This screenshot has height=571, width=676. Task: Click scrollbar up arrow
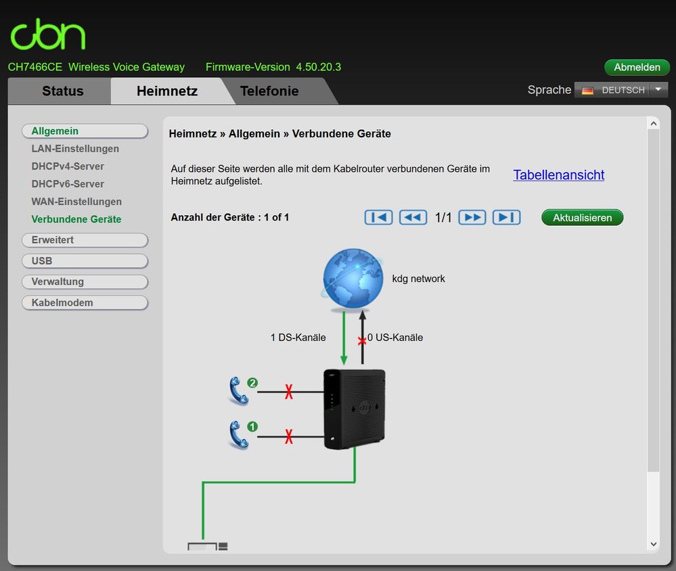(x=654, y=124)
